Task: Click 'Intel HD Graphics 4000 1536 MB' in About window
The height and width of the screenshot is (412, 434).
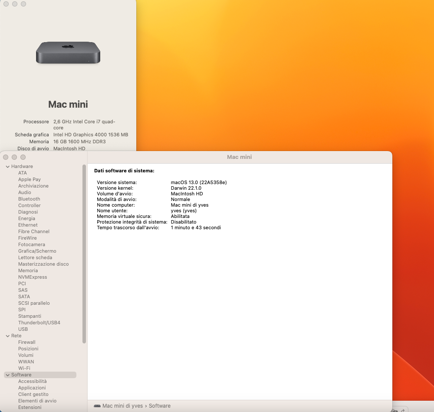Action: click(91, 135)
